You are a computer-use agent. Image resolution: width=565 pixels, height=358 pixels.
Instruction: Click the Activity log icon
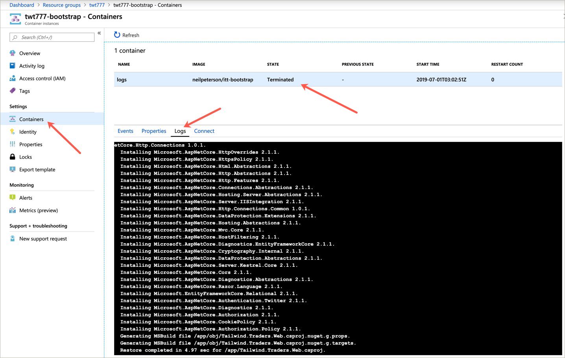coord(13,66)
